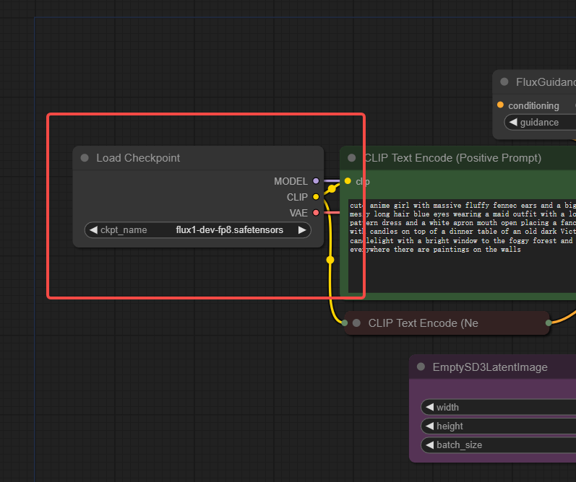Screen dimensions: 576x482
Task: Click the negative node's conditioning output socket
Action: tap(549, 323)
